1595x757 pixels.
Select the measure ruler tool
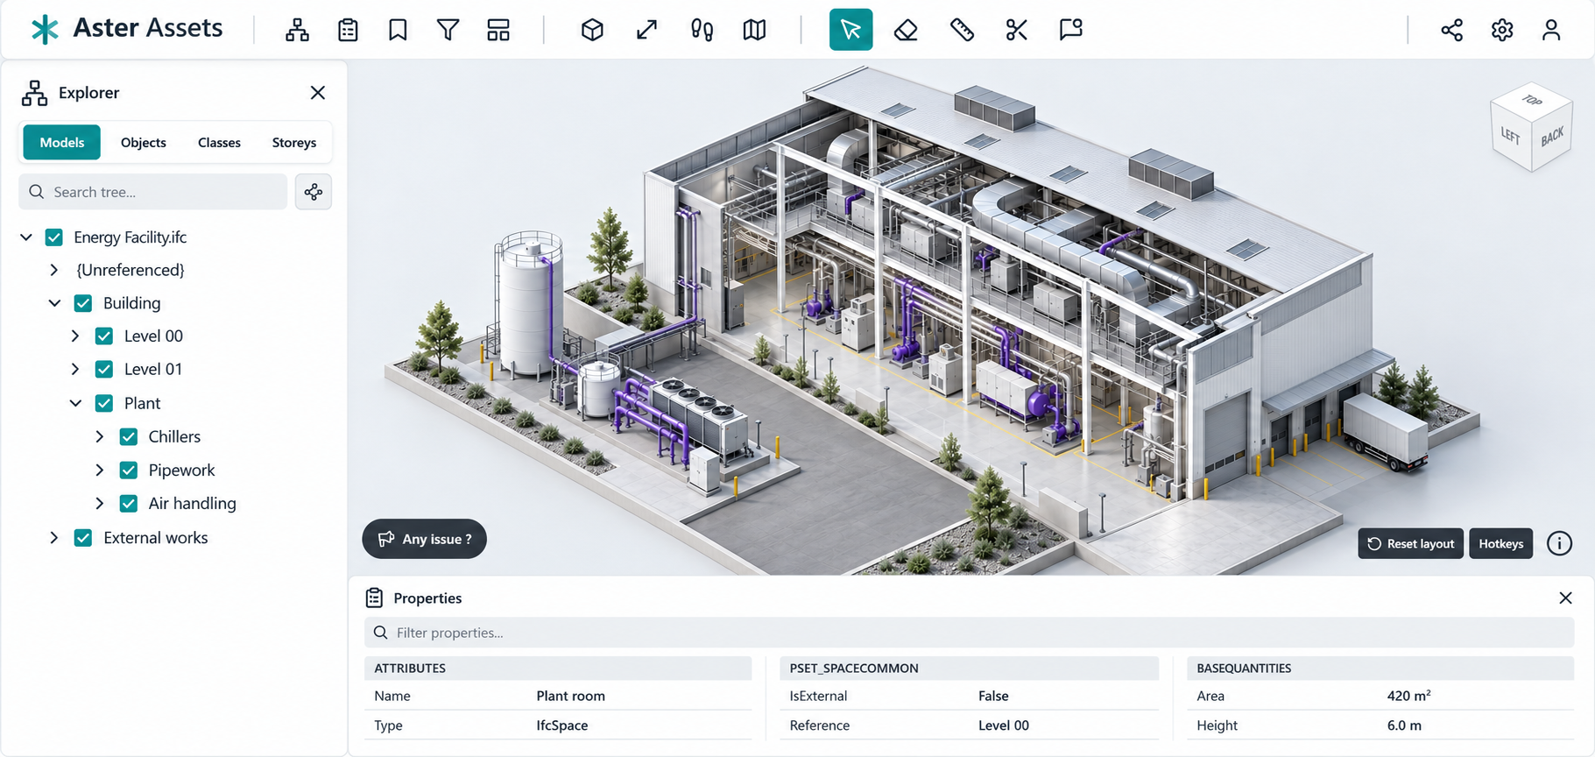tap(962, 30)
